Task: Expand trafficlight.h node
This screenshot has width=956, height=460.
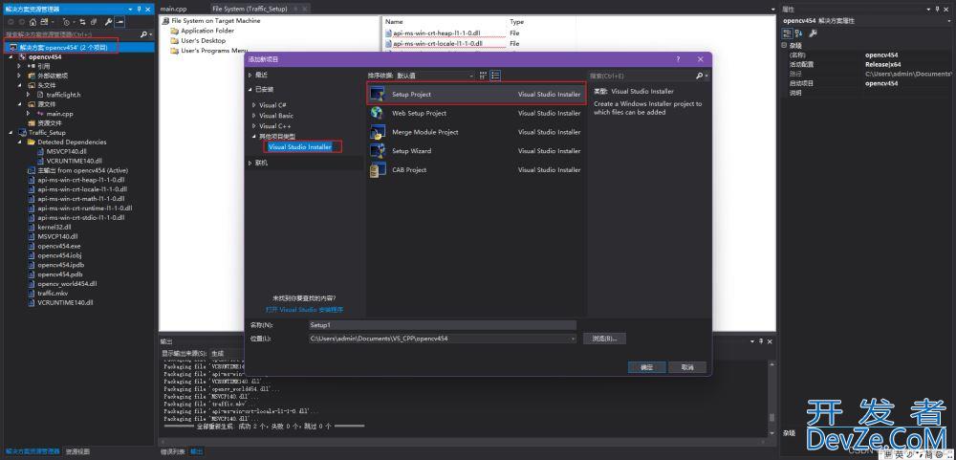Action: [28, 95]
